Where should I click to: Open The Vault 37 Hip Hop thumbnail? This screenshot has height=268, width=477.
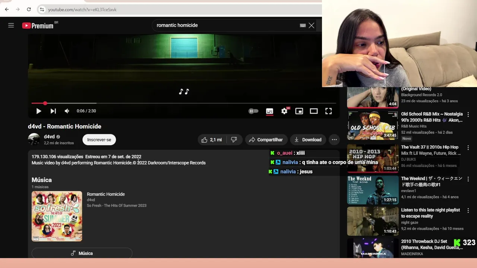point(373,158)
